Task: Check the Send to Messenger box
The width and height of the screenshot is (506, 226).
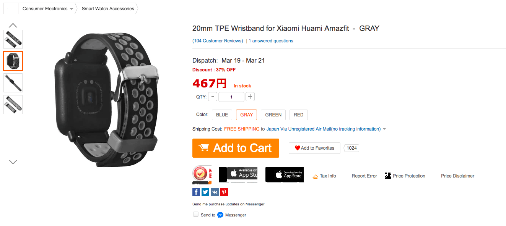Action: [x=196, y=215]
